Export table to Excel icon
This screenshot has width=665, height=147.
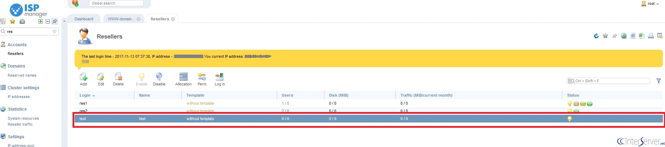[642, 36]
